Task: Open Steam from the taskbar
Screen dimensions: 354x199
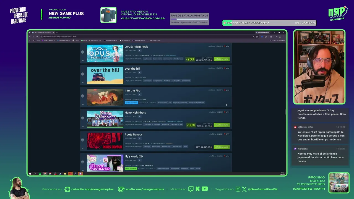Action: pos(60,174)
